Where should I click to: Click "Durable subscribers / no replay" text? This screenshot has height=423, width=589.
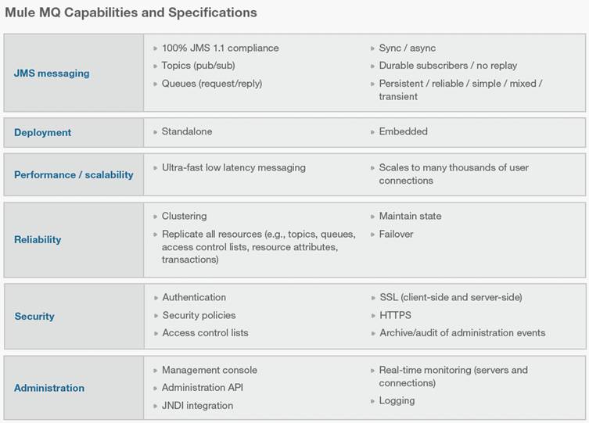tap(447, 65)
